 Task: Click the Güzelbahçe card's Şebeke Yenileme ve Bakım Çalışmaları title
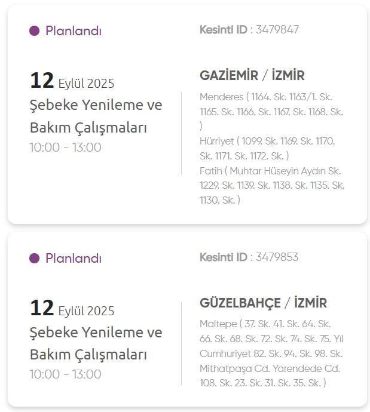(96, 343)
